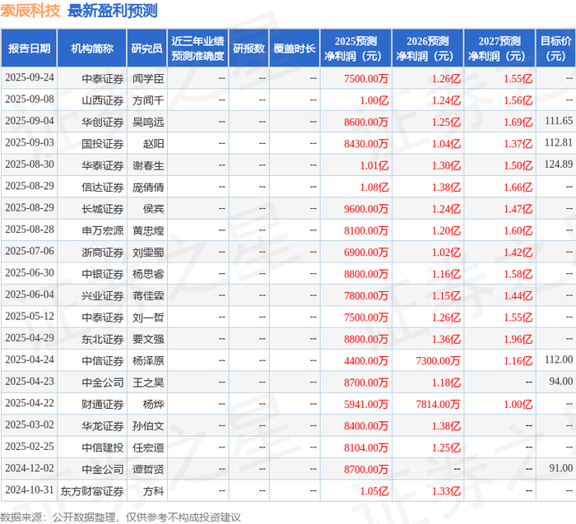Click the 覆盖时长 column header
This screenshot has height=524, width=576.
[295, 49]
